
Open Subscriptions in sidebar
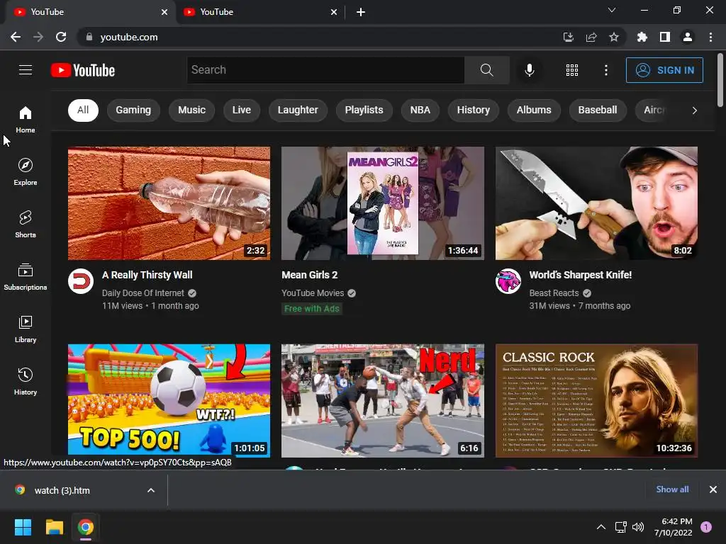tap(26, 277)
